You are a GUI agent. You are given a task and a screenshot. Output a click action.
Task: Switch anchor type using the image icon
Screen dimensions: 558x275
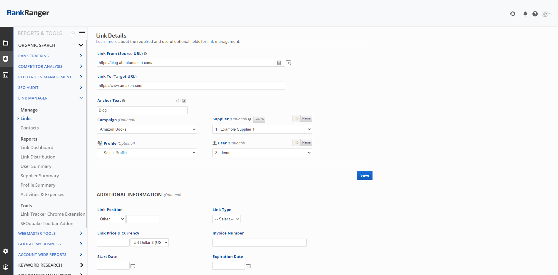pos(184,101)
